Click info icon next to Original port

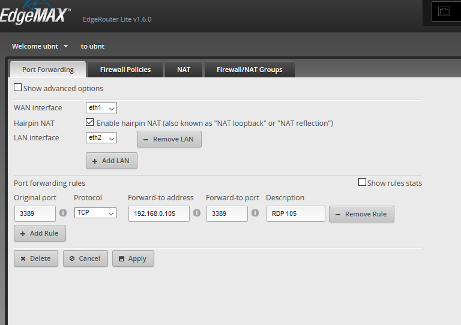click(x=63, y=213)
